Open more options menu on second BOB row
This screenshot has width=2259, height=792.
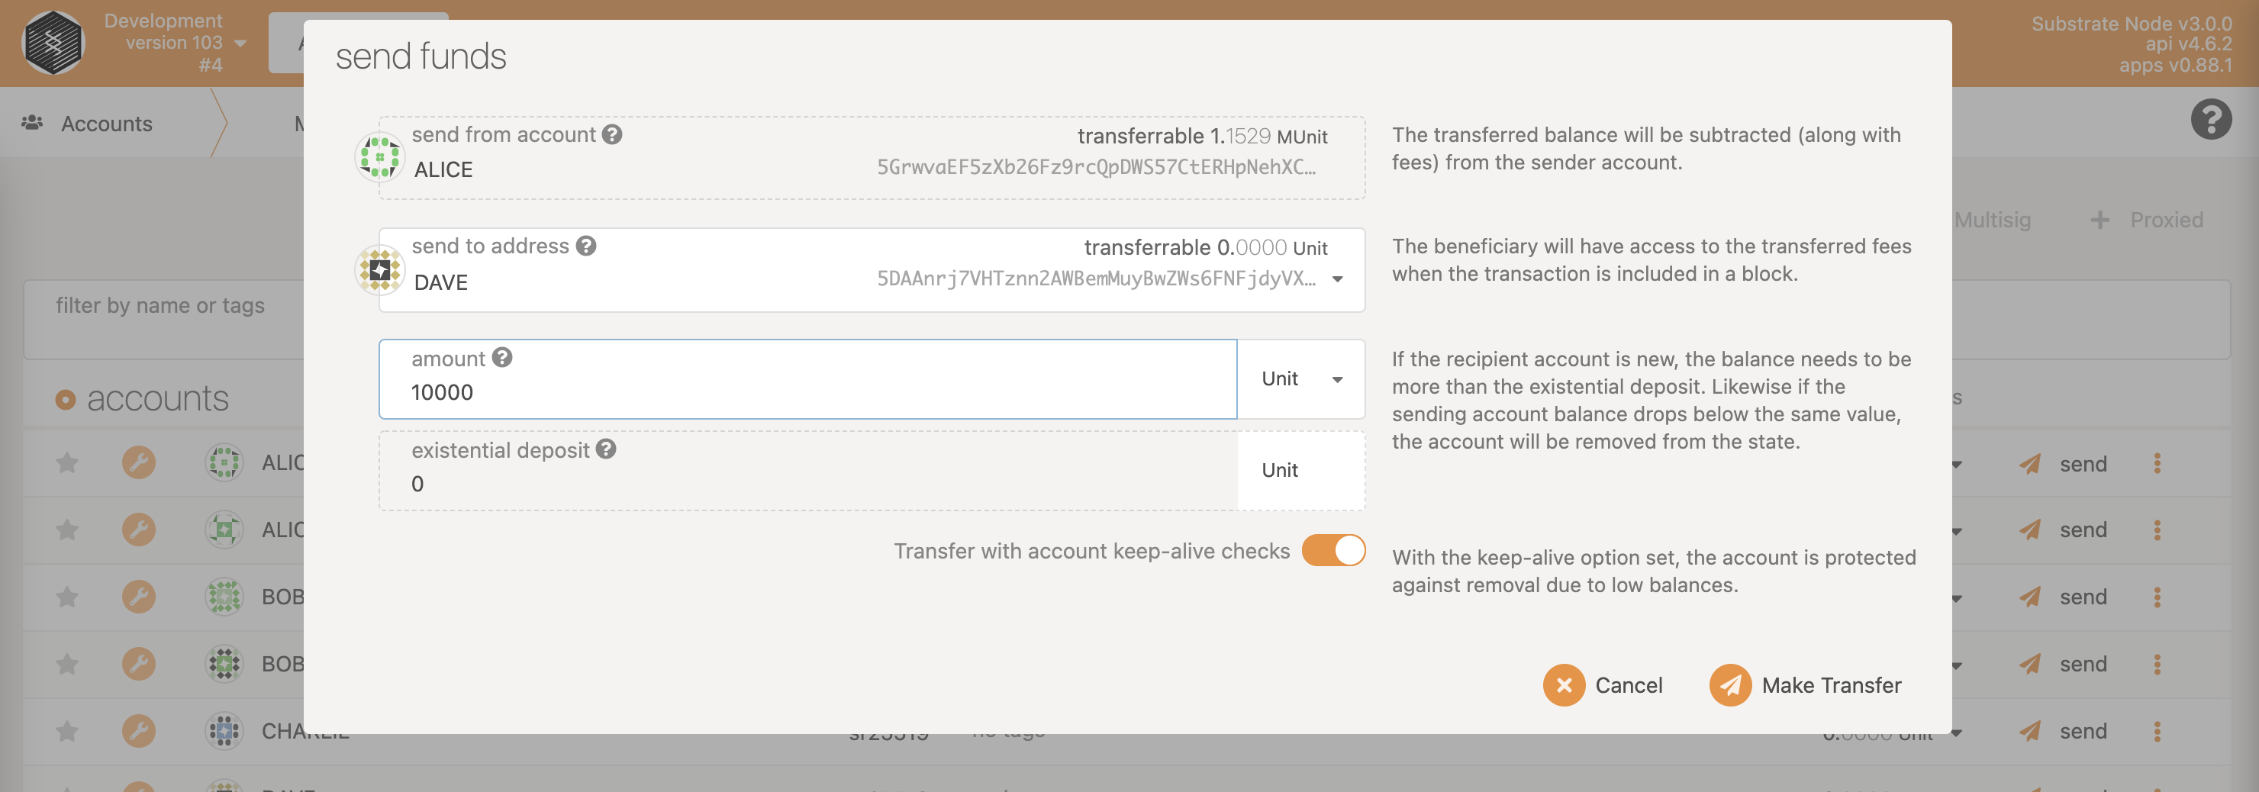2157,664
